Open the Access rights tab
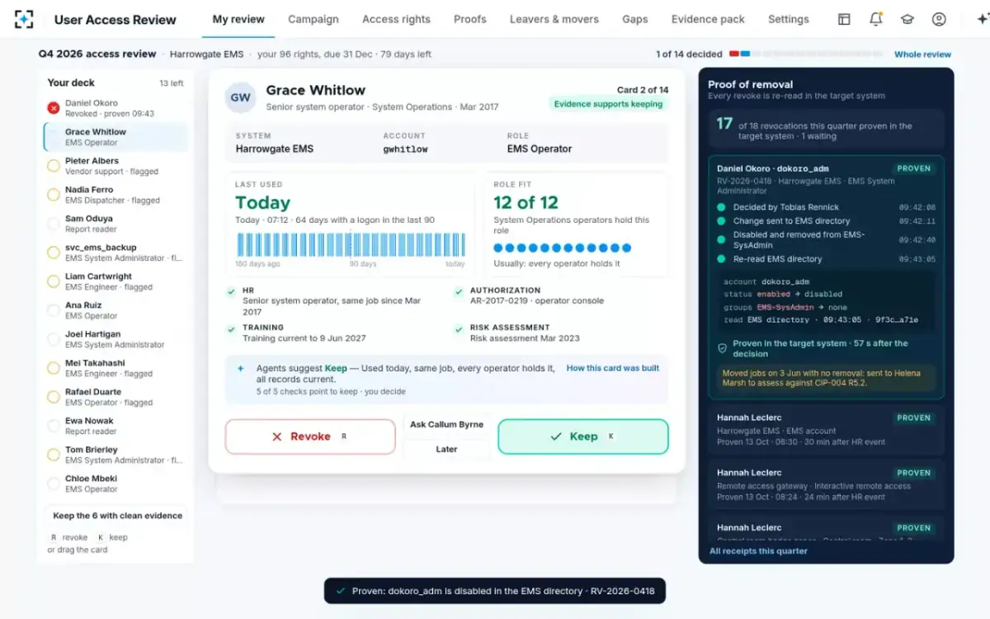The image size is (990, 619). pyautogui.click(x=396, y=19)
